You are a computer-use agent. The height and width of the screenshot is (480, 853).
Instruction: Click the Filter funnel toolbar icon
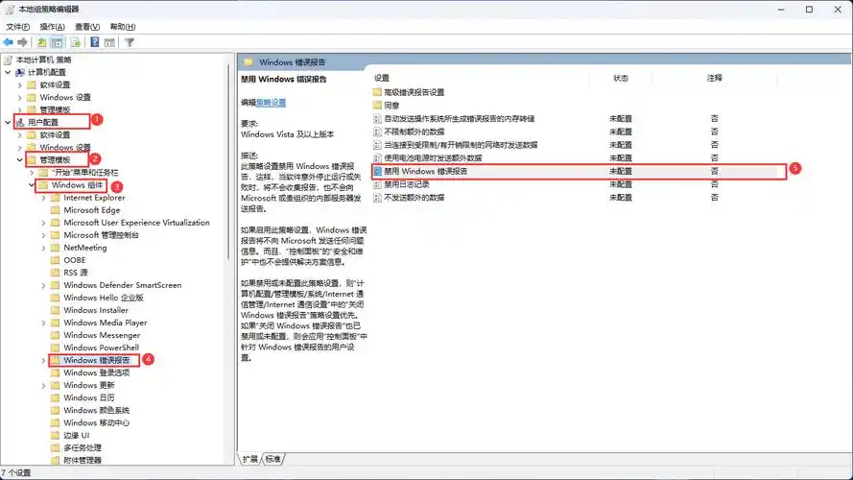click(x=129, y=42)
